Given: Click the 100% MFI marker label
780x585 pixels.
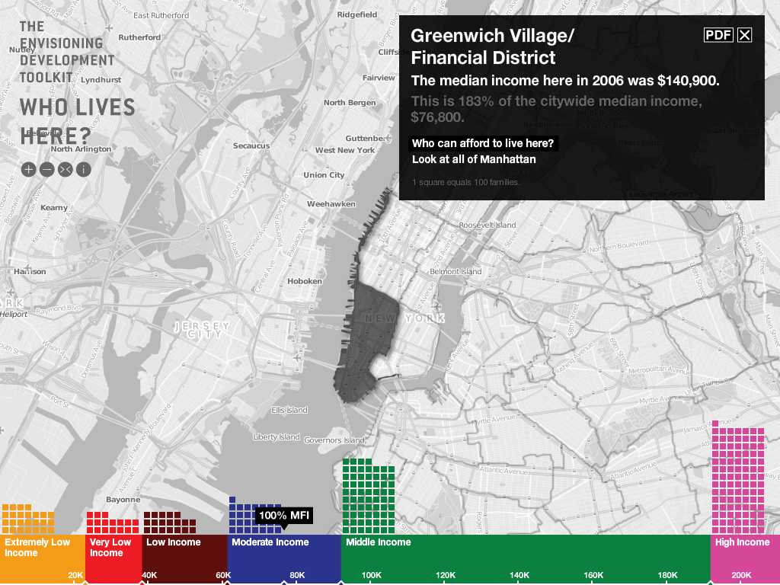Looking at the screenshot, I should click(x=284, y=516).
